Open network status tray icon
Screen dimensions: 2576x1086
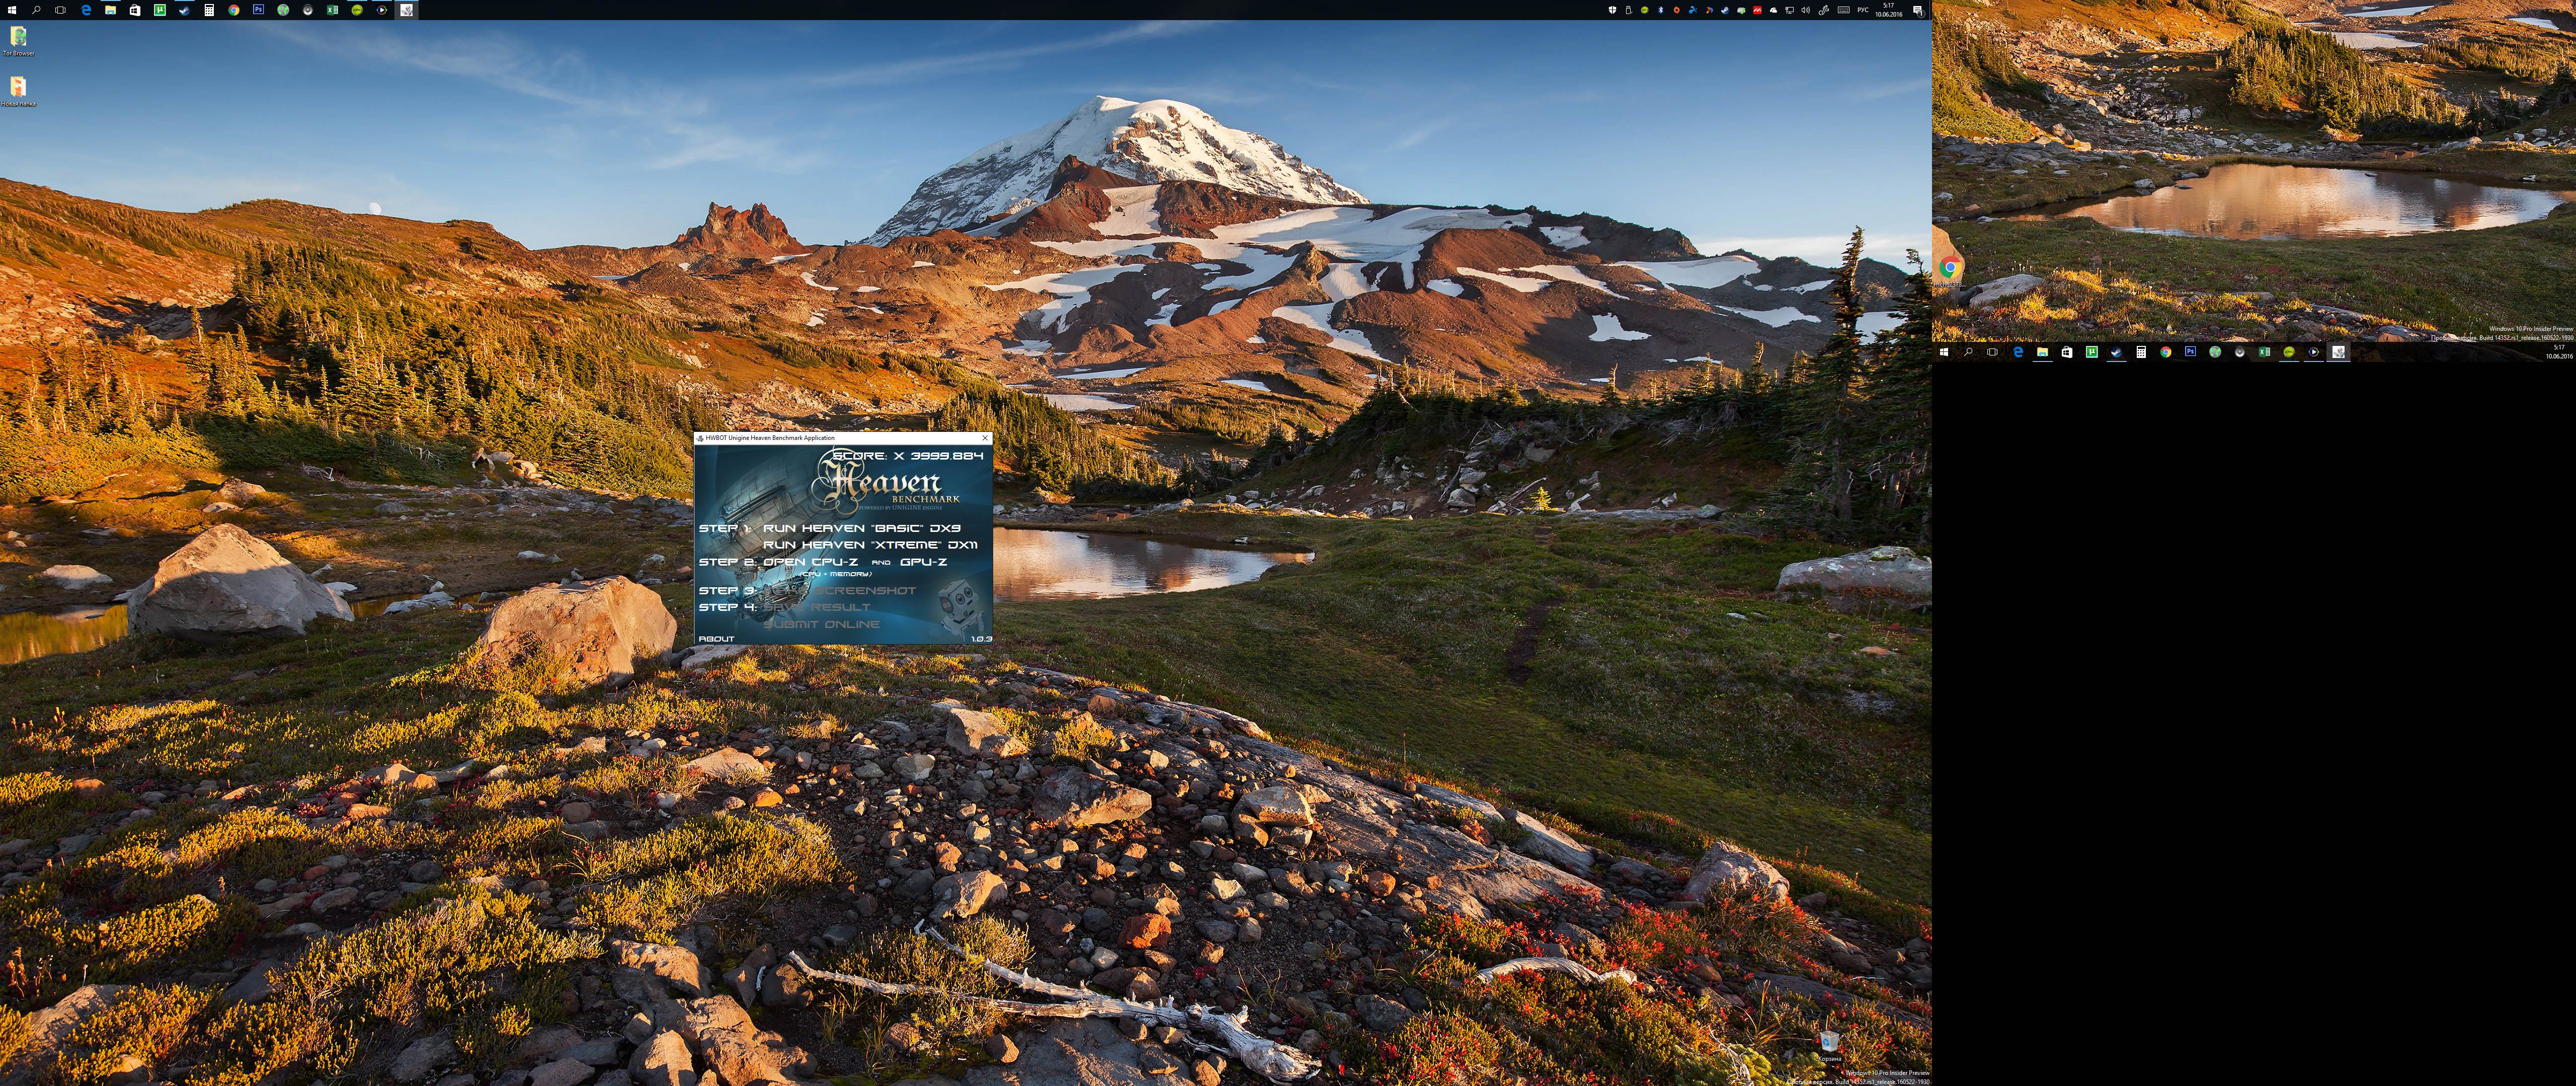click(x=1789, y=10)
